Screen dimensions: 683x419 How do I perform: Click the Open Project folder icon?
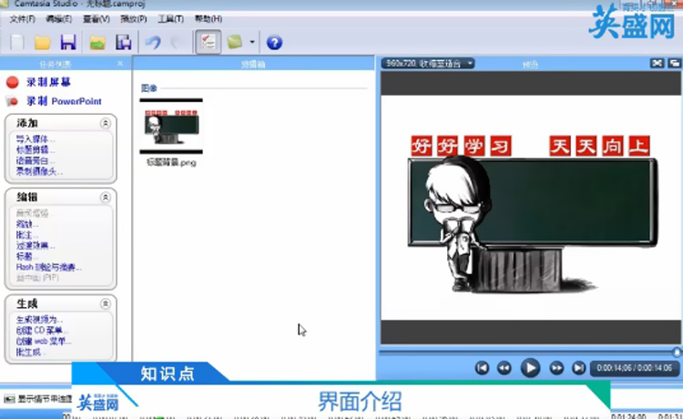coord(42,42)
